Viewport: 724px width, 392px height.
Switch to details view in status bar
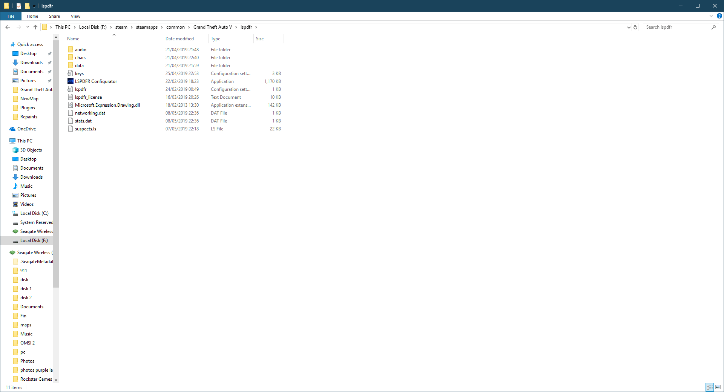[710, 387]
